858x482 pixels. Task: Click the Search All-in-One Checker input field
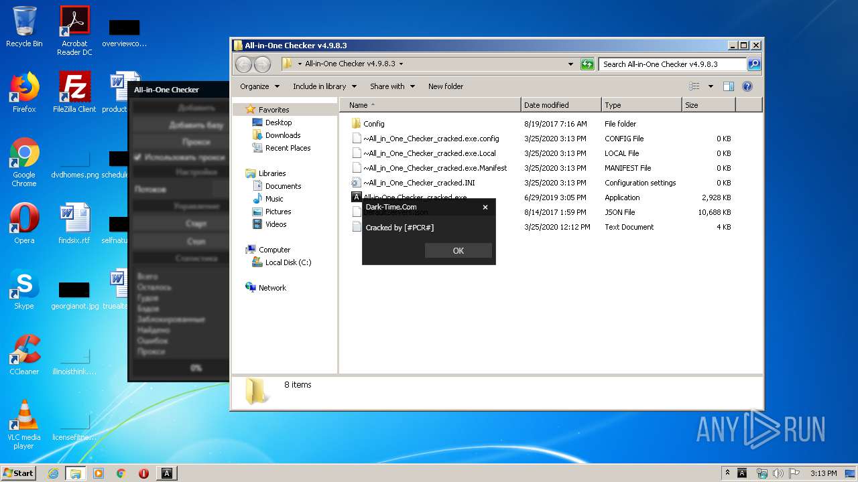click(672, 64)
